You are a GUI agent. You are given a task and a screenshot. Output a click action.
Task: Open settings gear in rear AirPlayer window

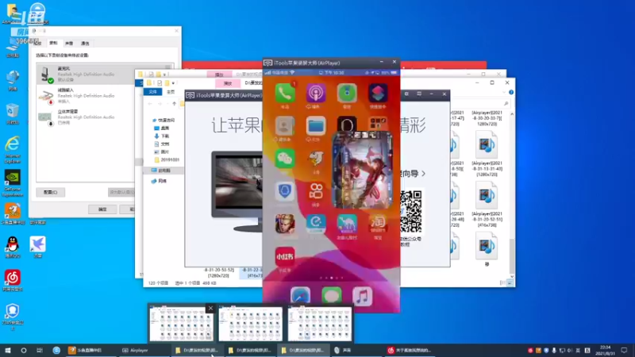406,94
